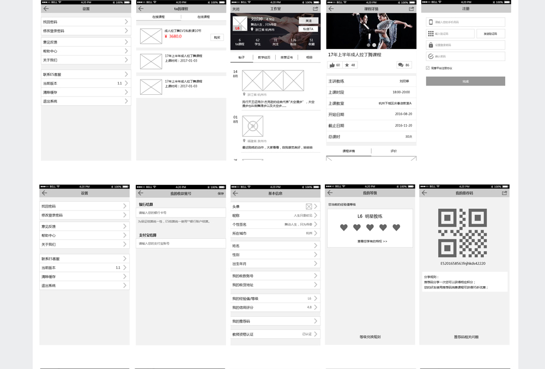The height and width of the screenshot is (369, 545).
Task: Focus the bank card number field under 银行结算
Action: click(x=181, y=213)
